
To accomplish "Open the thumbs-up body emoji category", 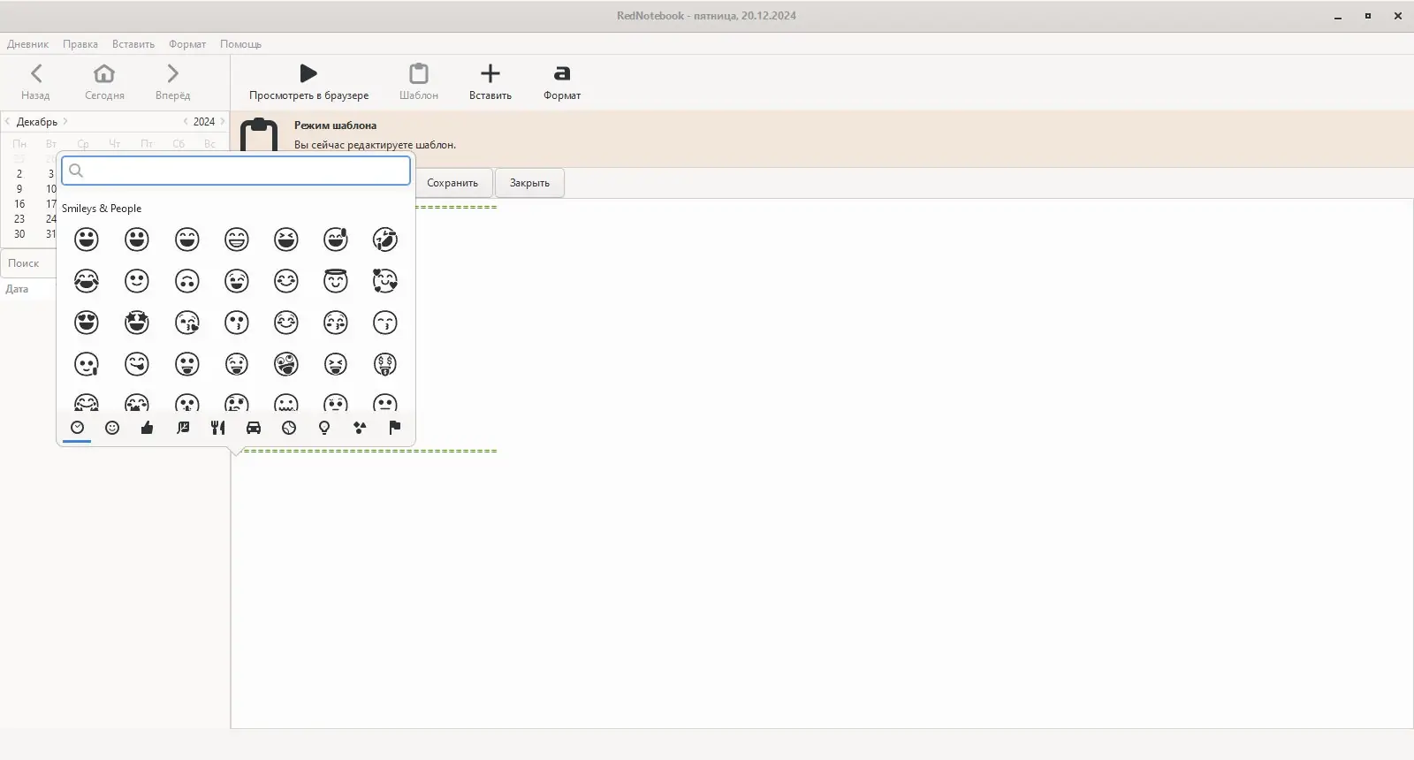I will [x=148, y=428].
